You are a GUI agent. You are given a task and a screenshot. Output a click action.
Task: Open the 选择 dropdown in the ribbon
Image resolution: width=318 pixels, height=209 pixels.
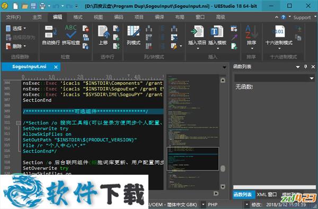16,28
